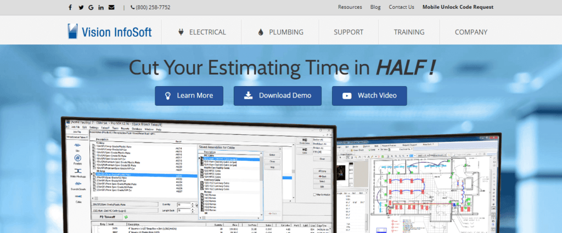Screen dimensions: 562x233
Task: Click the Learn More button
Action: point(189,95)
